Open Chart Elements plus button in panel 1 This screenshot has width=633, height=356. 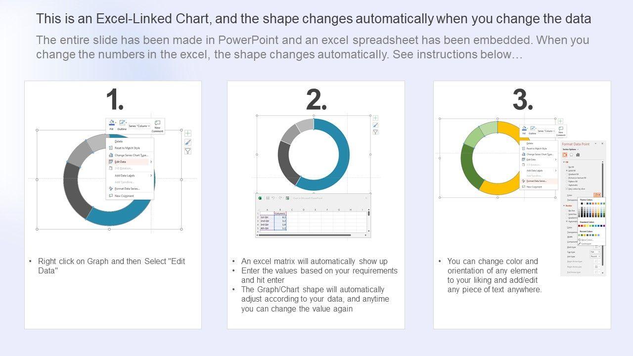(x=188, y=133)
